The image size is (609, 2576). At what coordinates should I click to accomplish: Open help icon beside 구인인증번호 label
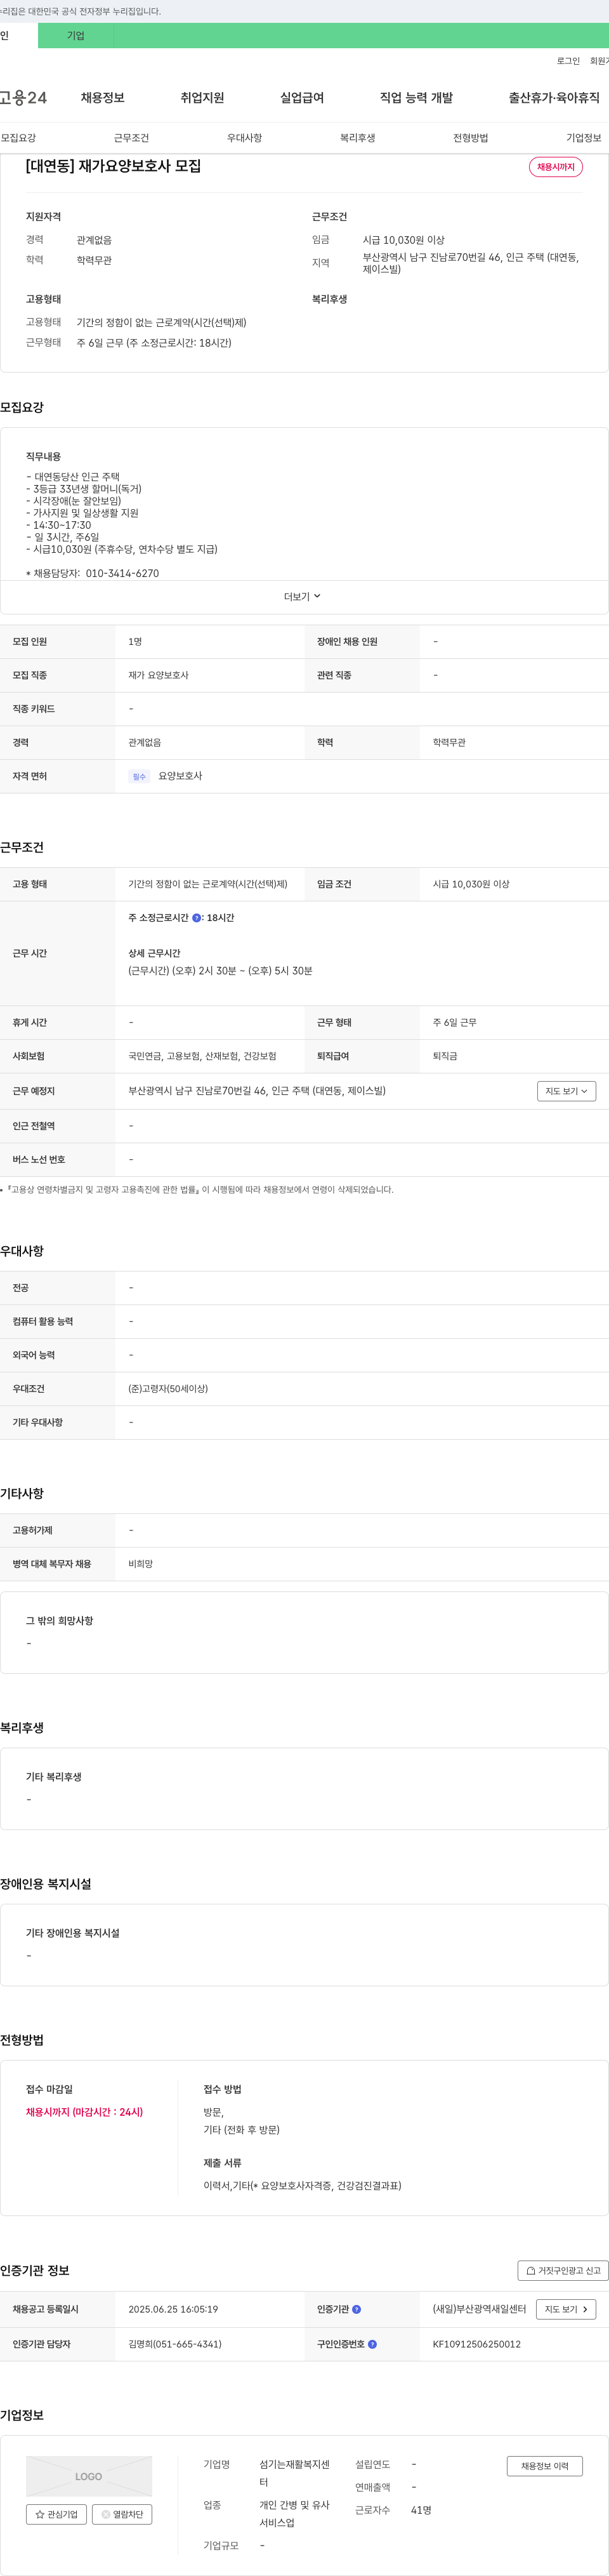[x=372, y=2344]
